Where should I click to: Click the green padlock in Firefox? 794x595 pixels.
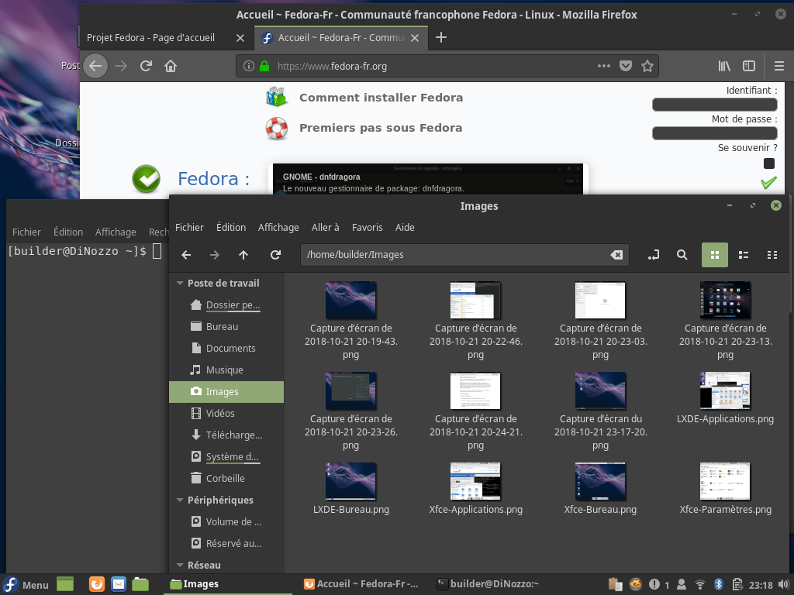pos(264,67)
